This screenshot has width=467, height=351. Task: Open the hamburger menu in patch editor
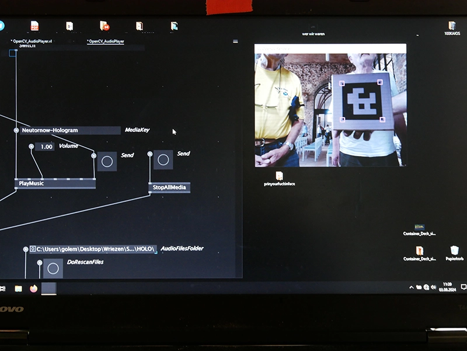coord(235,41)
